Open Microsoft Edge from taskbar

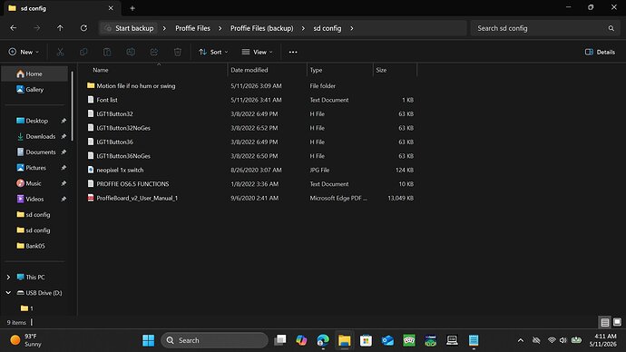click(323, 340)
